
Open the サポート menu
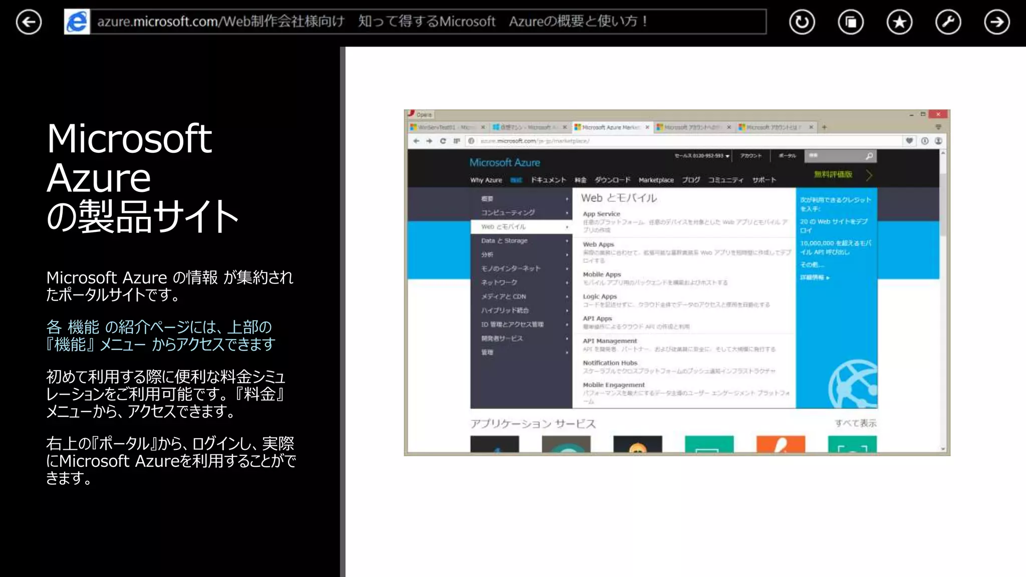(764, 180)
